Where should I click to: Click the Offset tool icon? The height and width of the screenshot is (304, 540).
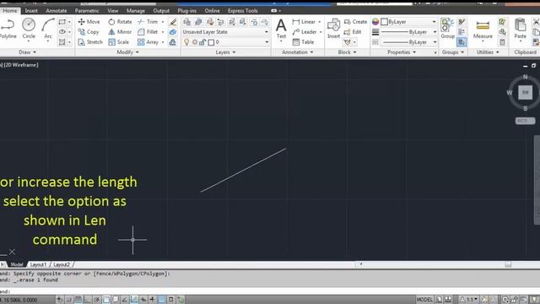pyautogui.click(x=173, y=42)
